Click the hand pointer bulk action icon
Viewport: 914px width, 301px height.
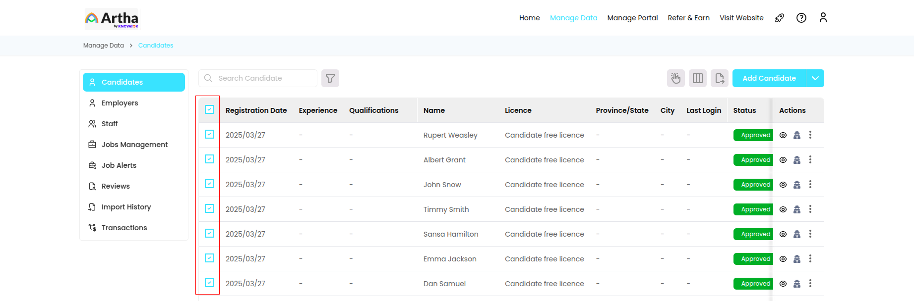point(675,78)
